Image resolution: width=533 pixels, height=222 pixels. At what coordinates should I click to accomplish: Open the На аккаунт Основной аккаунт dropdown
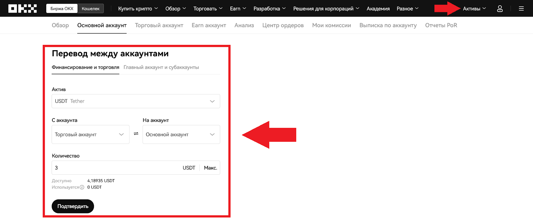(x=181, y=134)
